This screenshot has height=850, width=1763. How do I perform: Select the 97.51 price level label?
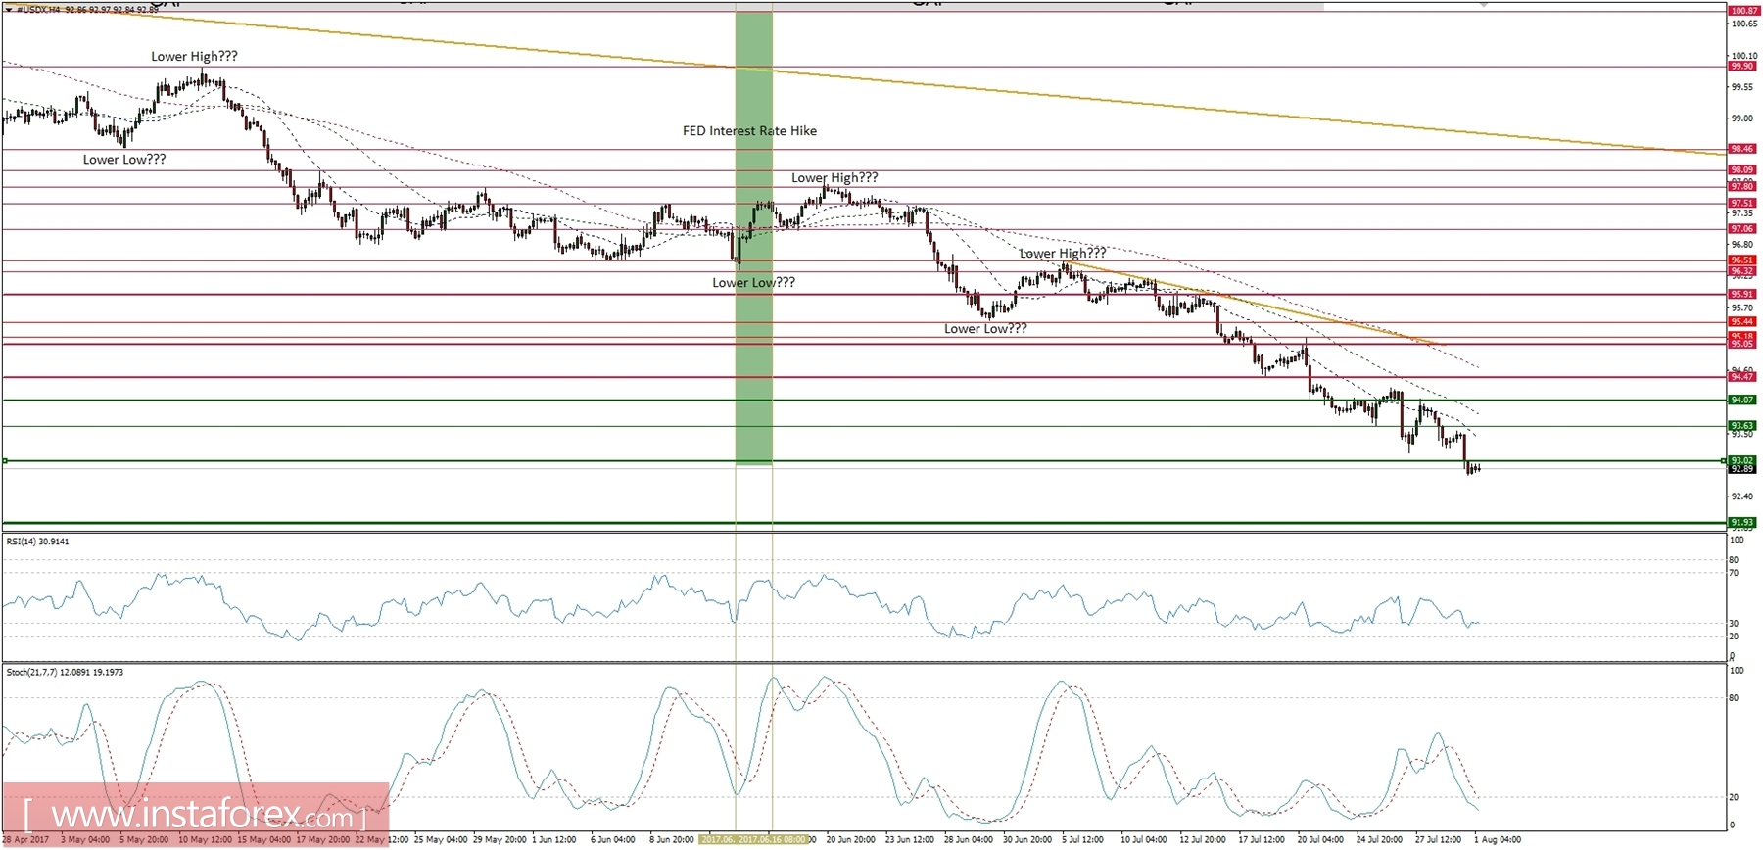pos(1742,204)
